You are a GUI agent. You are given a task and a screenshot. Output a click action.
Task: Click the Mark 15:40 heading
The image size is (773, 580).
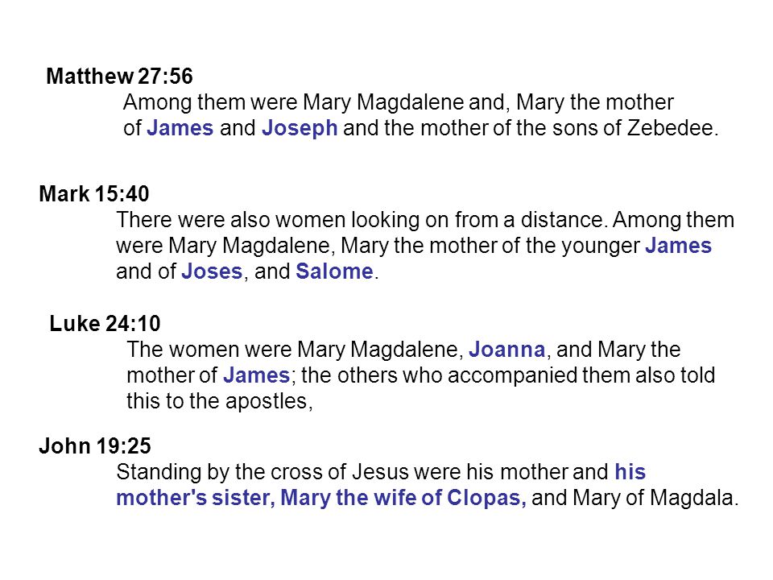tap(93, 194)
